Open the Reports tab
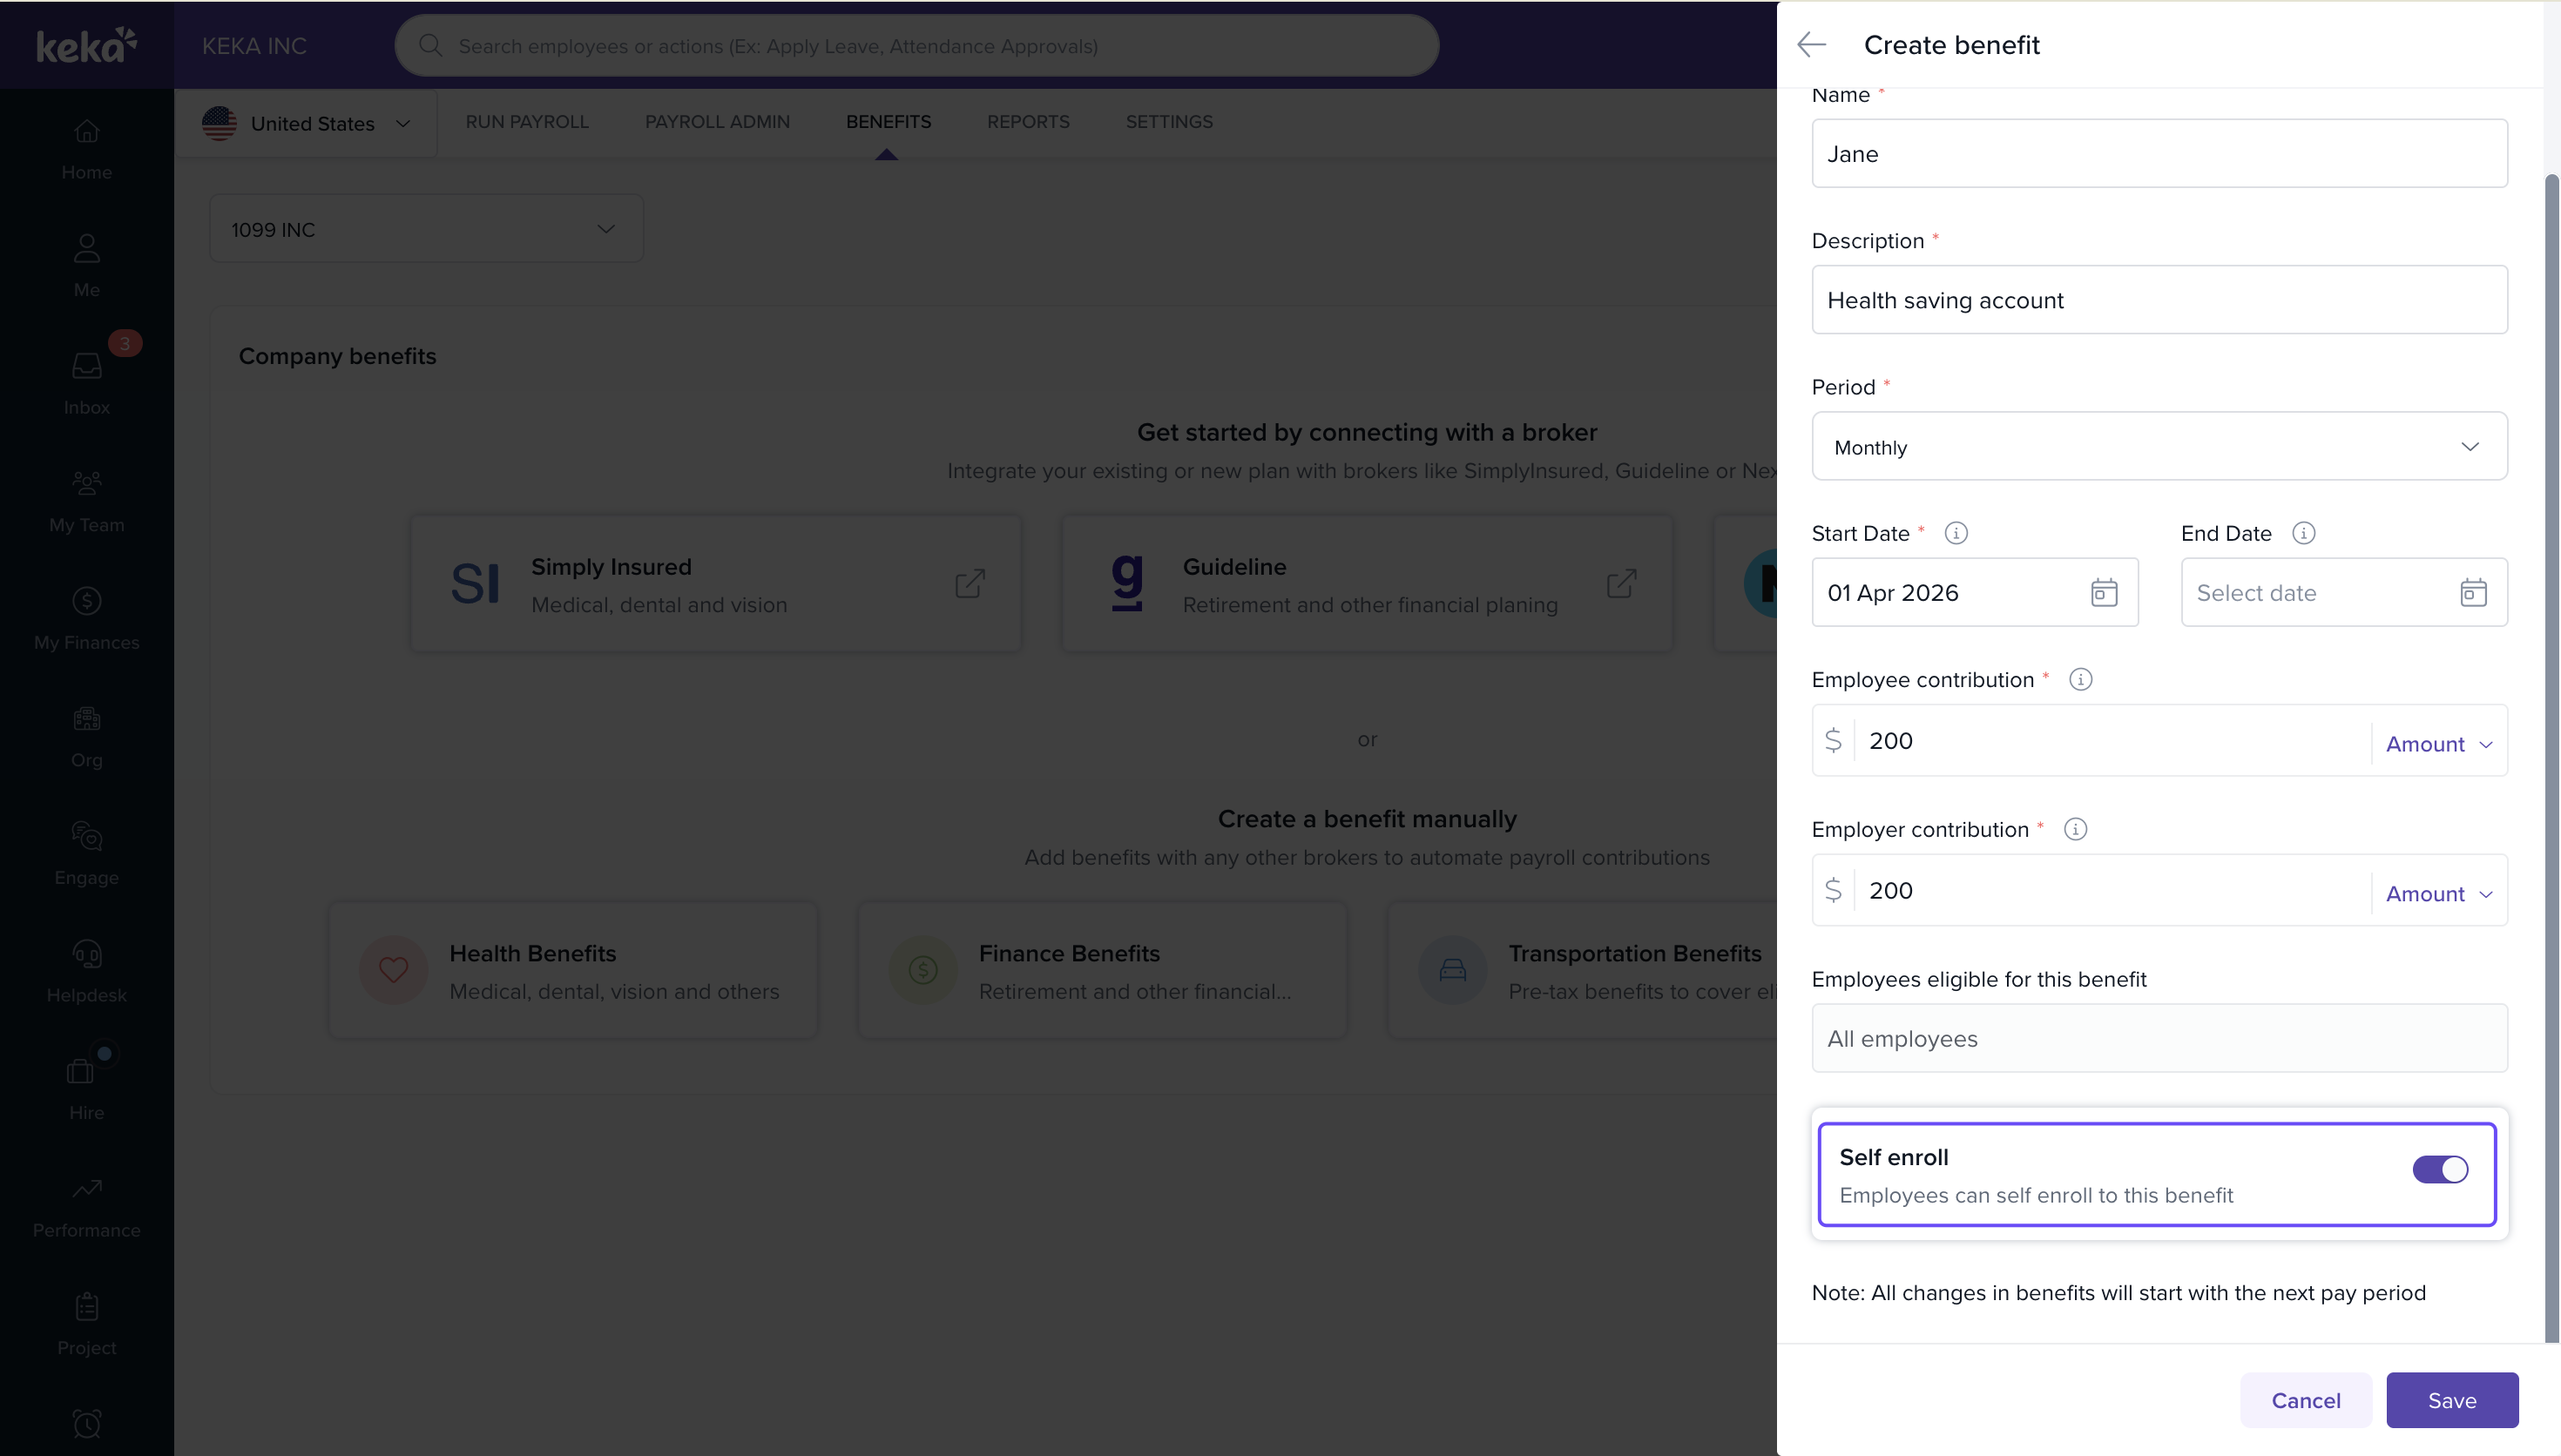The width and height of the screenshot is (2561, 1456). click(x=1027, y=121)
